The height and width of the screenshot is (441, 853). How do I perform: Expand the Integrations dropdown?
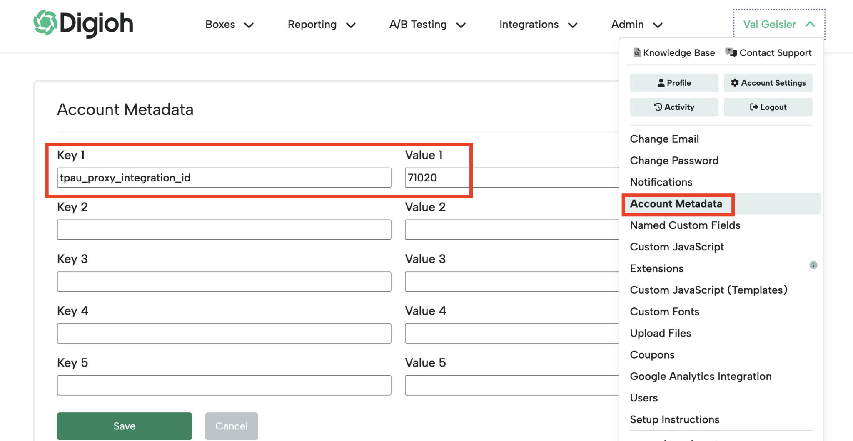click(538, 25)
